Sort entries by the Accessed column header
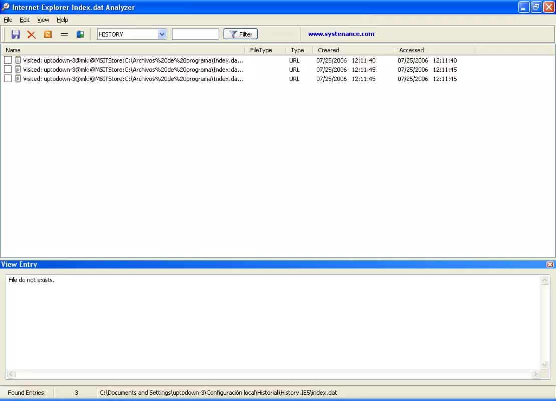Screen dimensions: 556x401 [x=434, y=50]
